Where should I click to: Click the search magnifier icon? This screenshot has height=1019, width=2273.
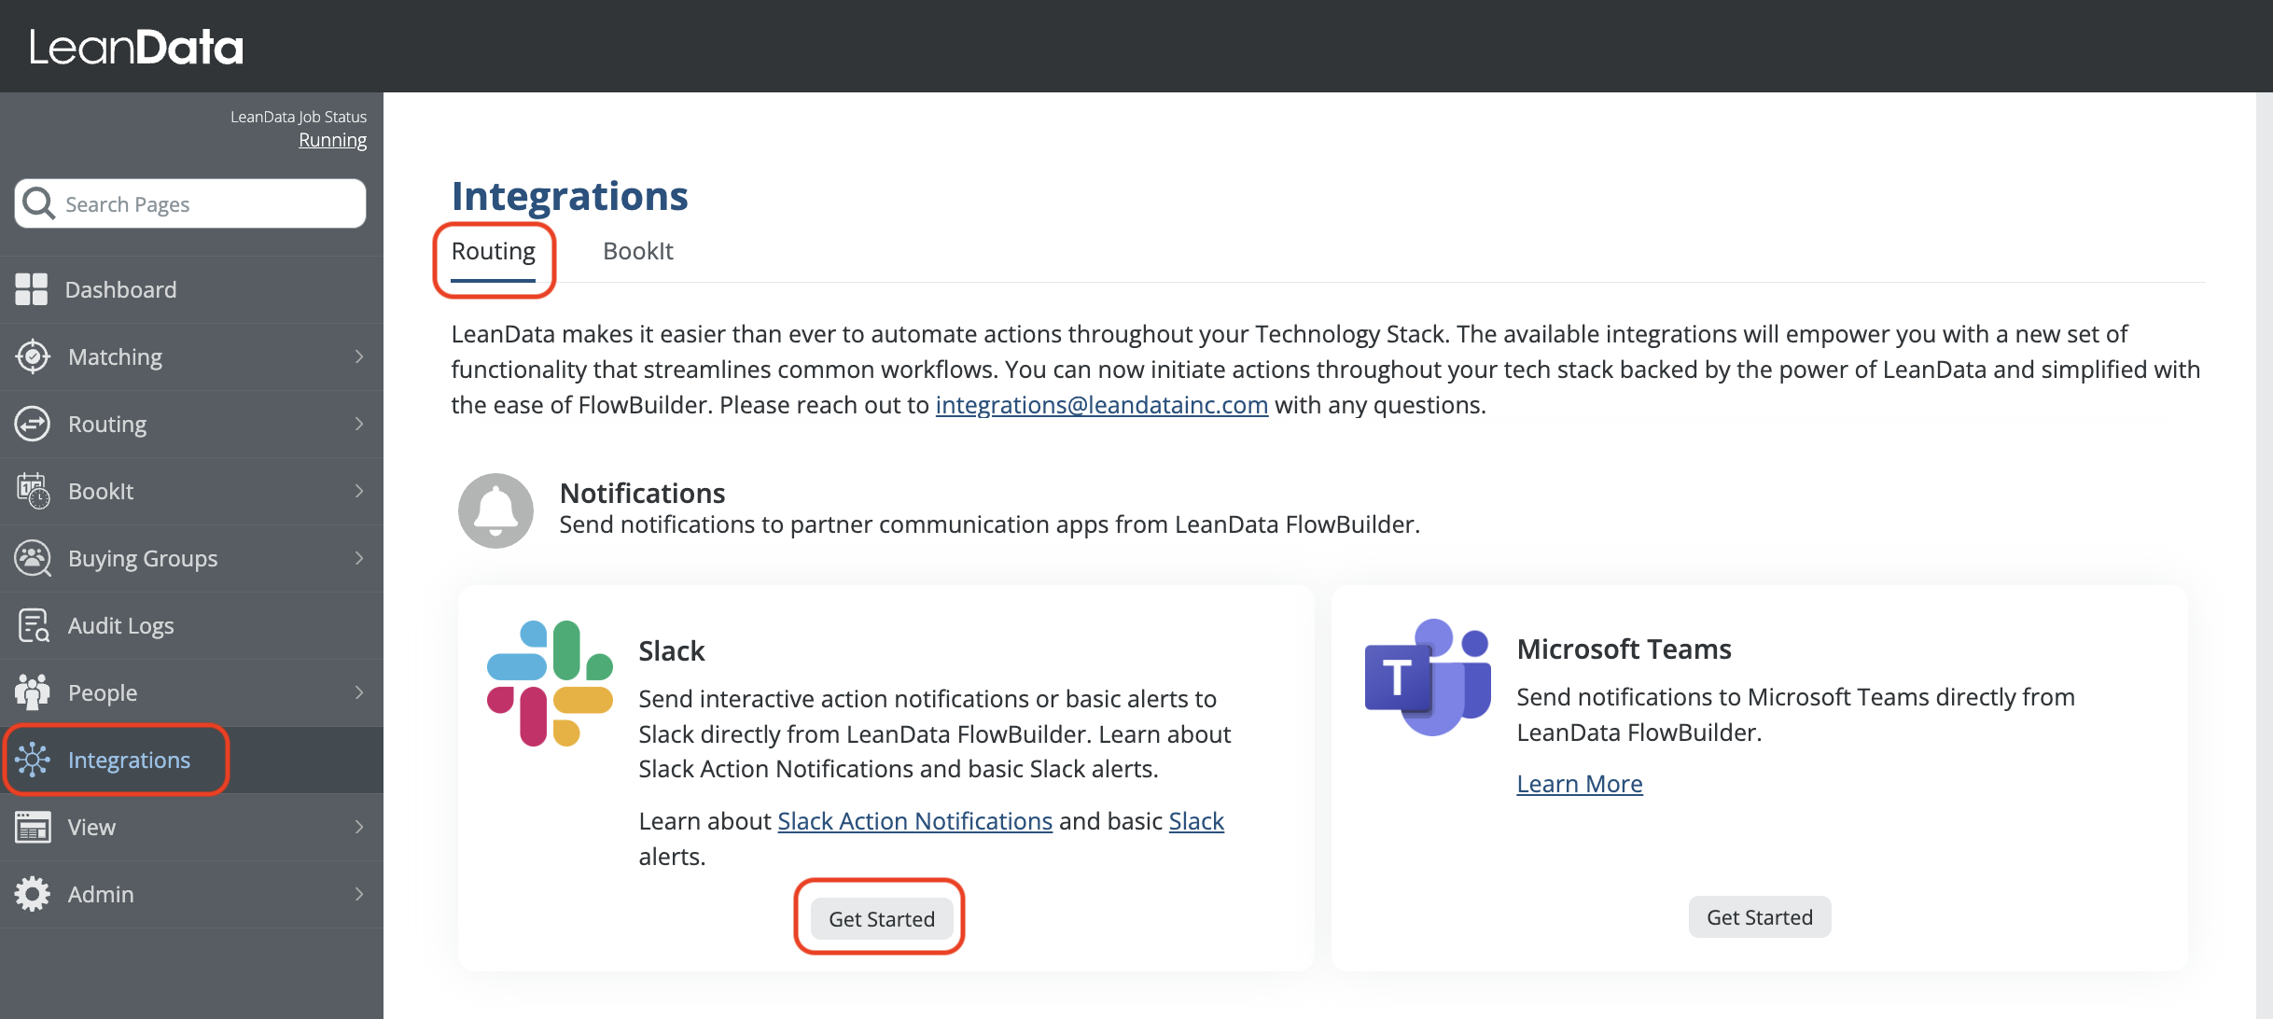39,203
